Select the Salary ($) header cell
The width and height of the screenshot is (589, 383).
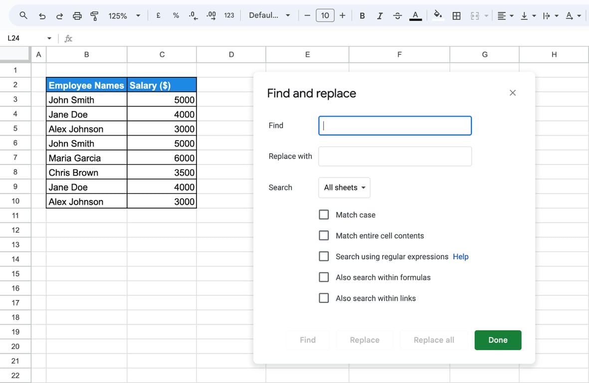coord(162,85)
